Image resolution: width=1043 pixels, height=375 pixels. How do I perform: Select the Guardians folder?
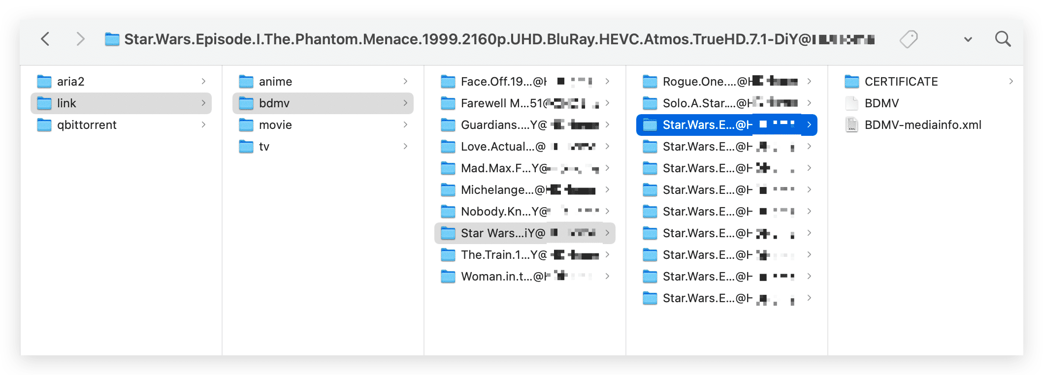[x=503, y=125]
